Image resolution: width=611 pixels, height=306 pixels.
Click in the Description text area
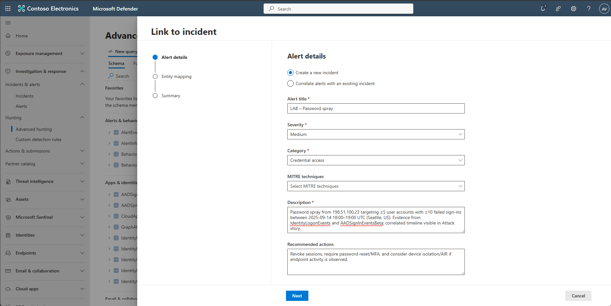[x=376, y=220]
